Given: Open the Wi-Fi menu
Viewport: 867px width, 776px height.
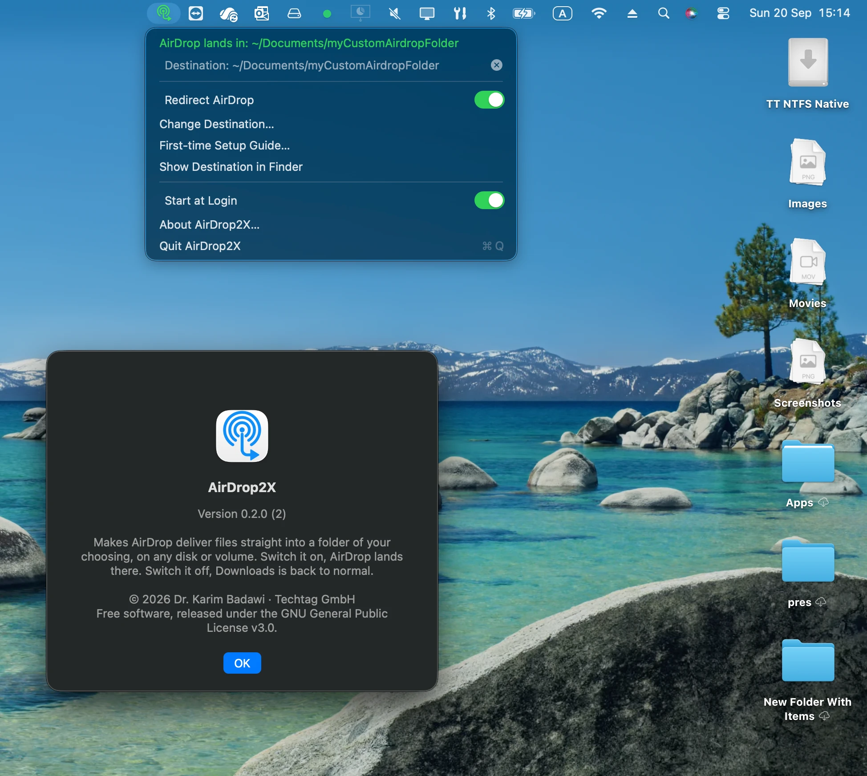Looking at the screenshot, I should point(599,13).
